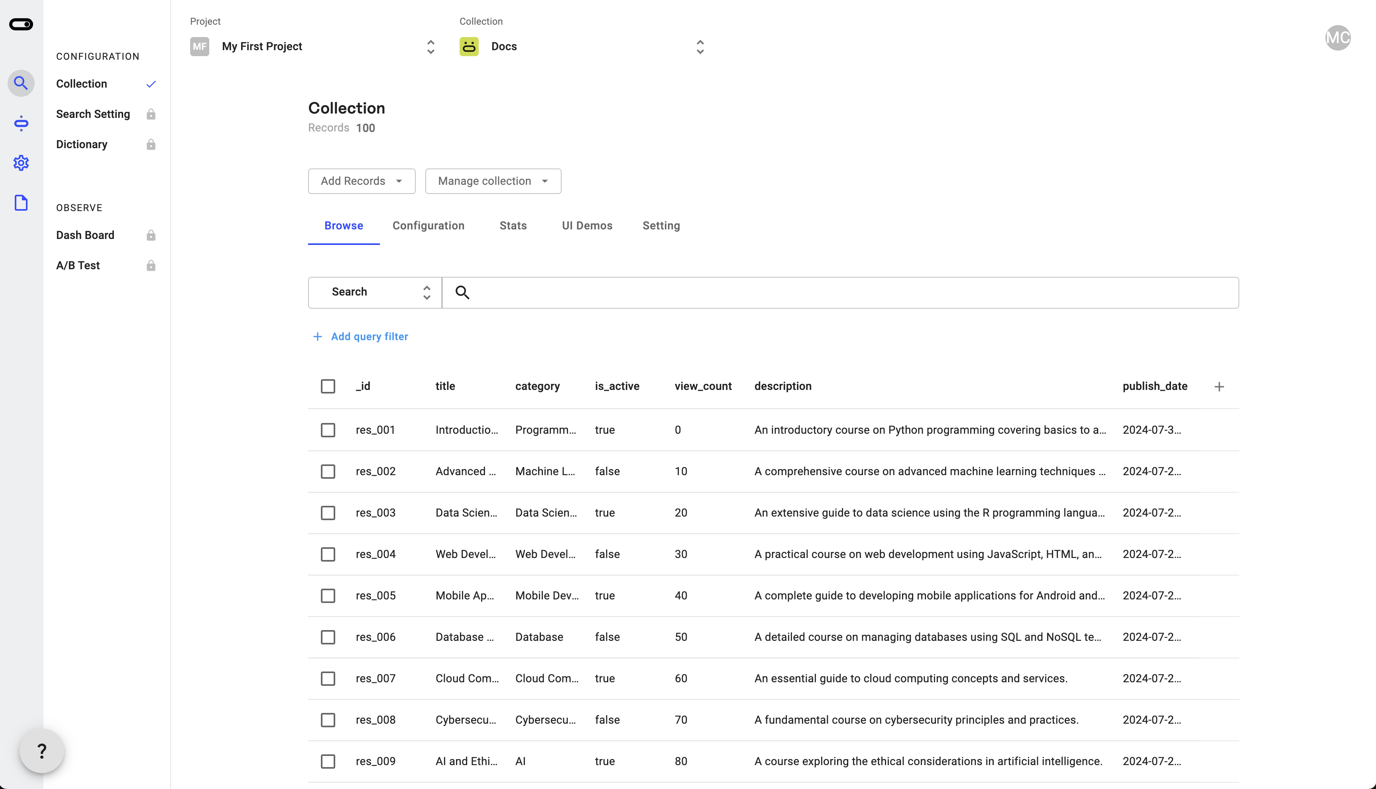Open the document icon in sidebar
1376x789 pixels.
pos(21,203)
